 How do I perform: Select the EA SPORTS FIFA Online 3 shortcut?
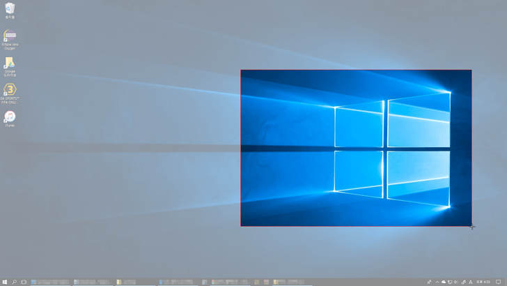pos(10,94)
